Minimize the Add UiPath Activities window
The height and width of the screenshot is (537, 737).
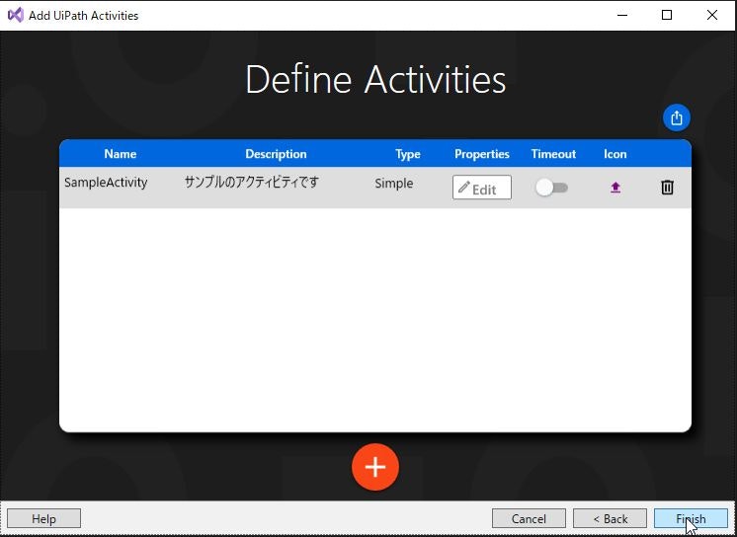(622, 15)
